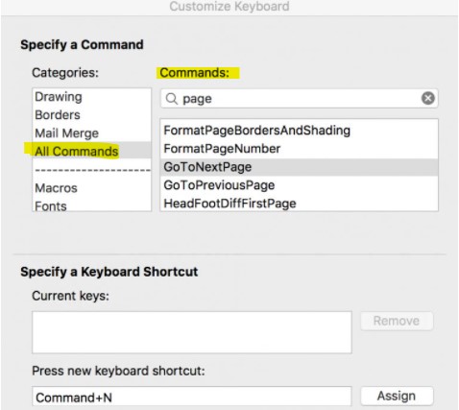Select the Fonts category
This screenshot has height=410, width=459.
91,205
